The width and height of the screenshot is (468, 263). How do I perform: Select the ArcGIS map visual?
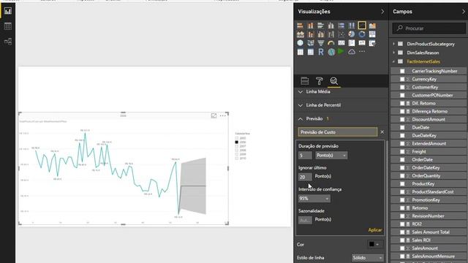point(331,52)
